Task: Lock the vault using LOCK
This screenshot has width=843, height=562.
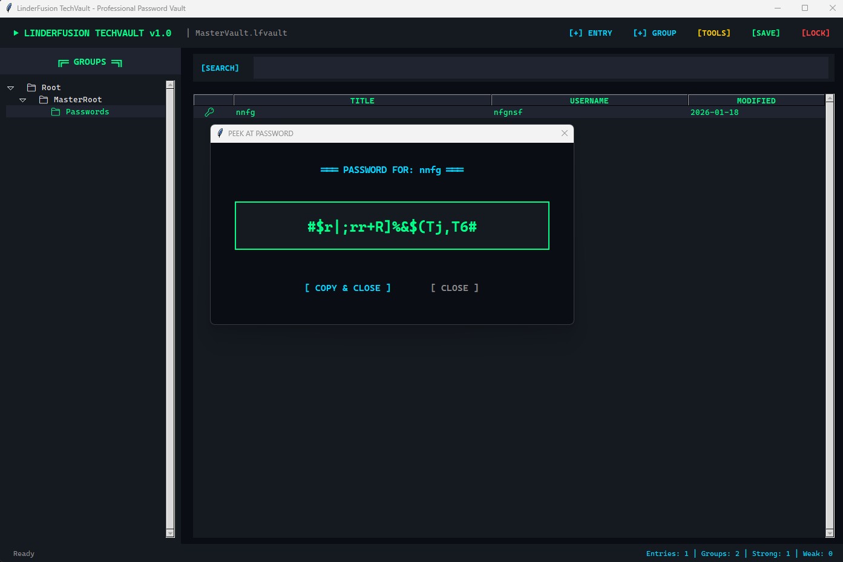Action: click(815, 33)
